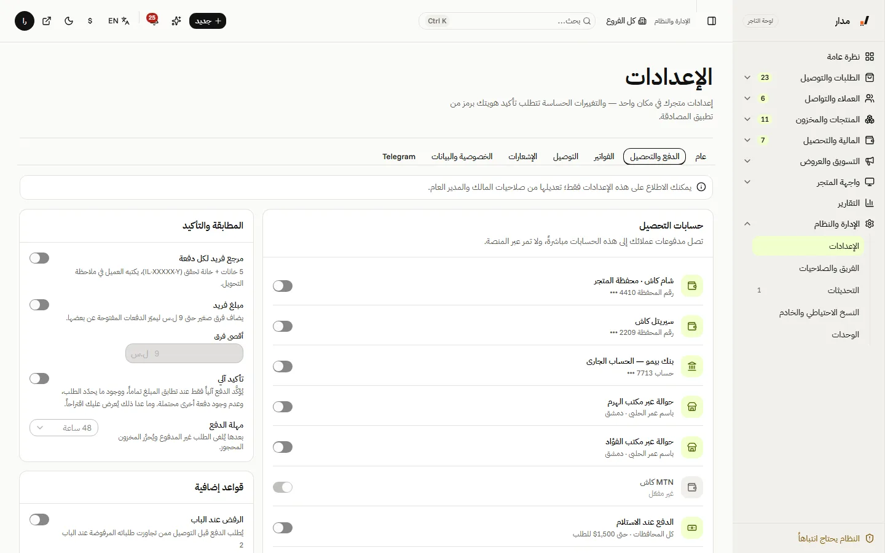Enable تأكيد آلي switch
Screen dimensions: 885x553
pos(39,378)
